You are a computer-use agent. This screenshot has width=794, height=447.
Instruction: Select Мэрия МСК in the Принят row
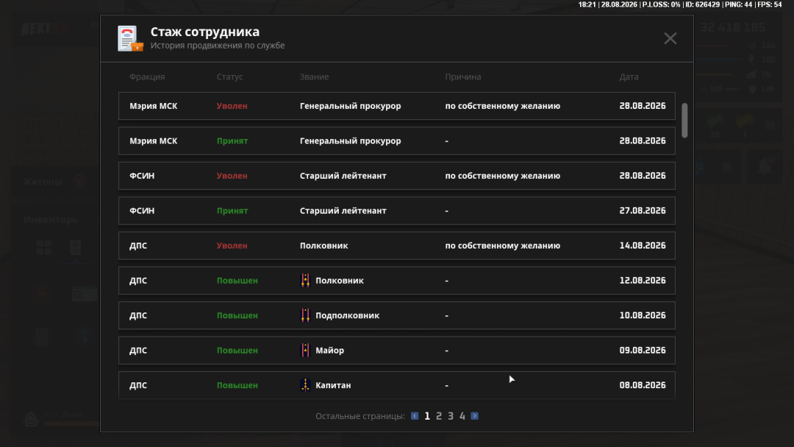154,140
